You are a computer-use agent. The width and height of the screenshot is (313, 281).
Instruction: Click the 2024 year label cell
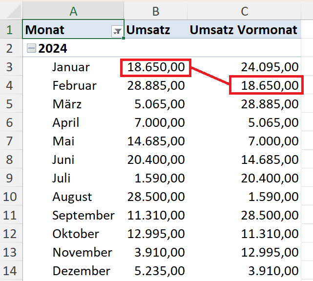pos(53,48)
